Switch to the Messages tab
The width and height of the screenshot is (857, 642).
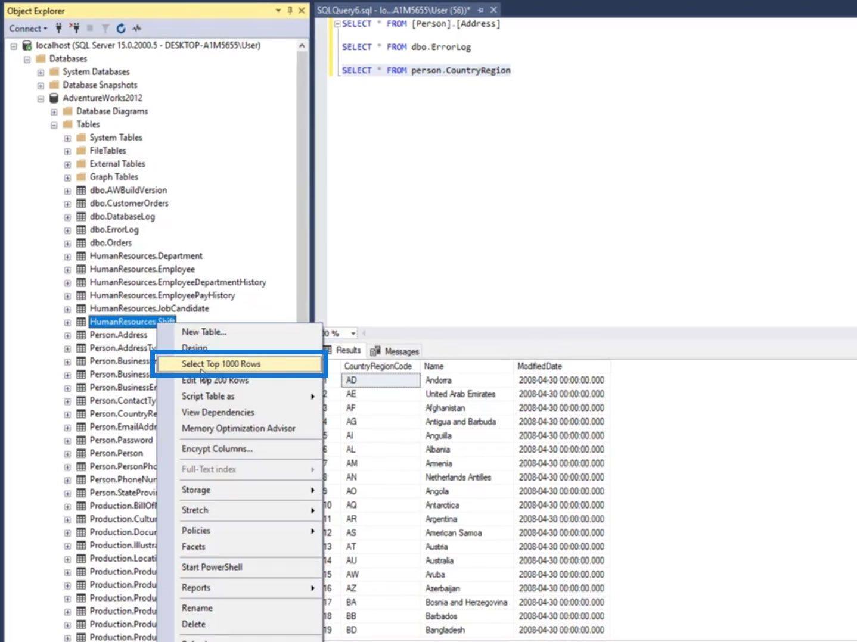(x=395, y=351)
